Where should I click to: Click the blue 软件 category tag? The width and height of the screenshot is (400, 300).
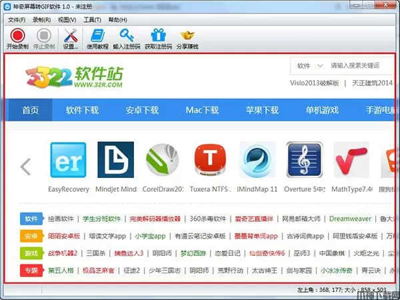(x=31, y=219)
